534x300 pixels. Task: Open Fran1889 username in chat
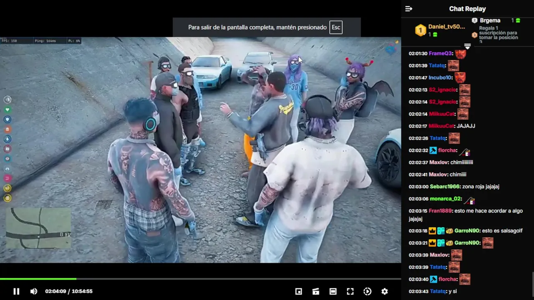pos(440,210)
